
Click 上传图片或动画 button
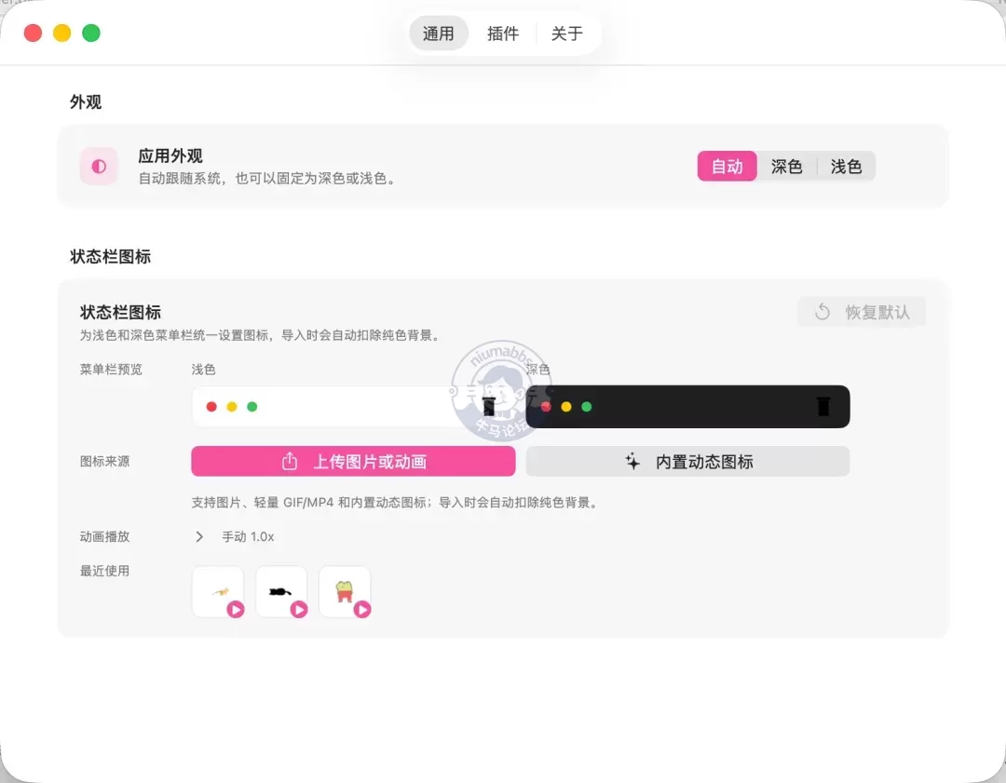coord(353,461)
